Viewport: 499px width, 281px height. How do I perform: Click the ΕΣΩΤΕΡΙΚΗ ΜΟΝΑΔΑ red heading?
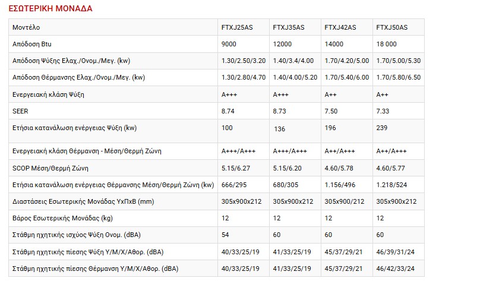coord(50,9)
